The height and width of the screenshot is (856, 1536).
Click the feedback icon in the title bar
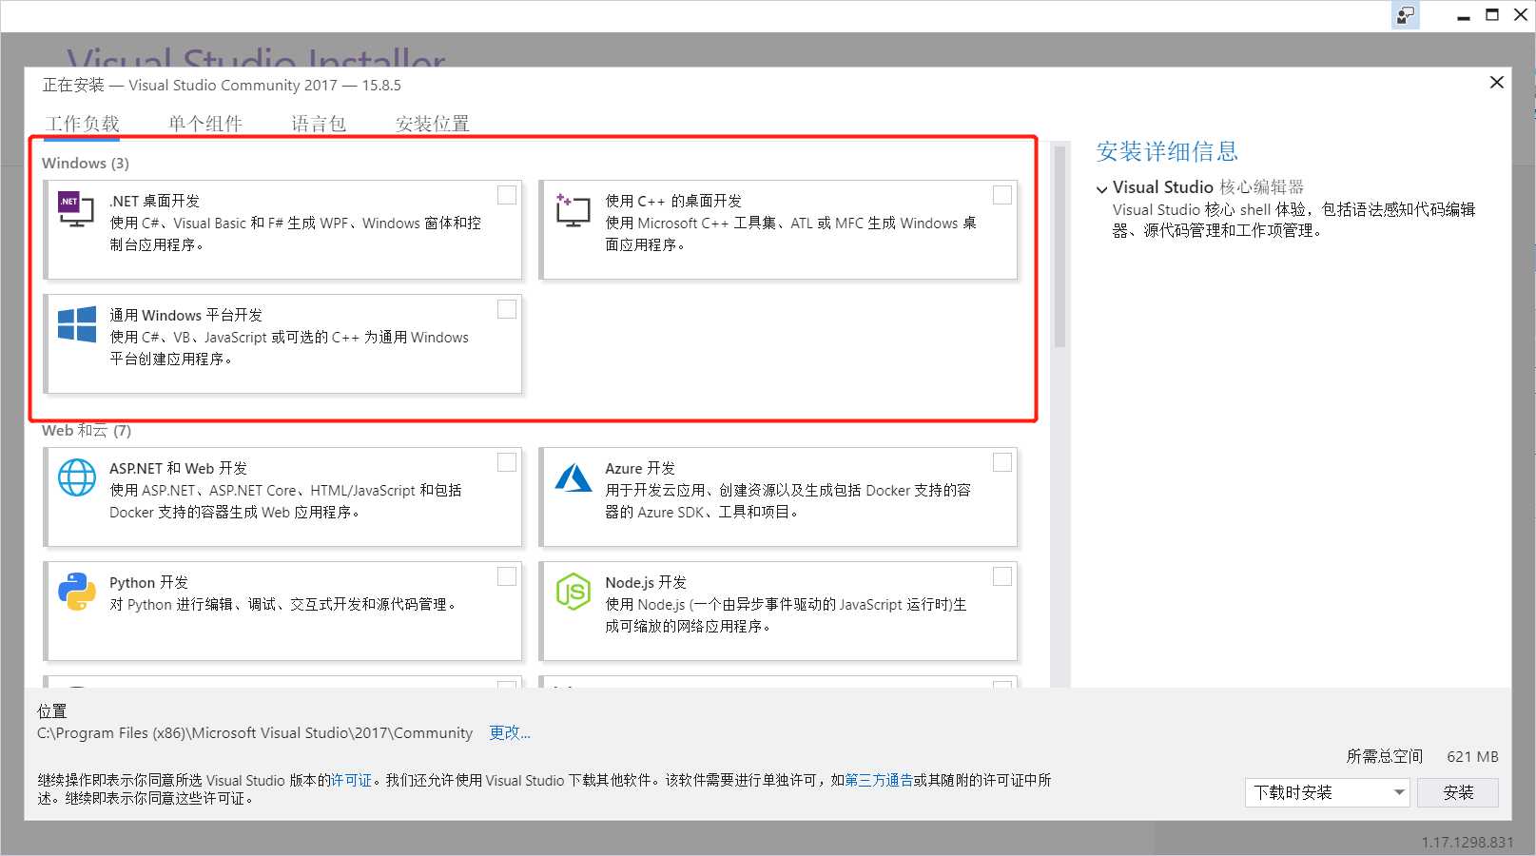pos(1406,15)
